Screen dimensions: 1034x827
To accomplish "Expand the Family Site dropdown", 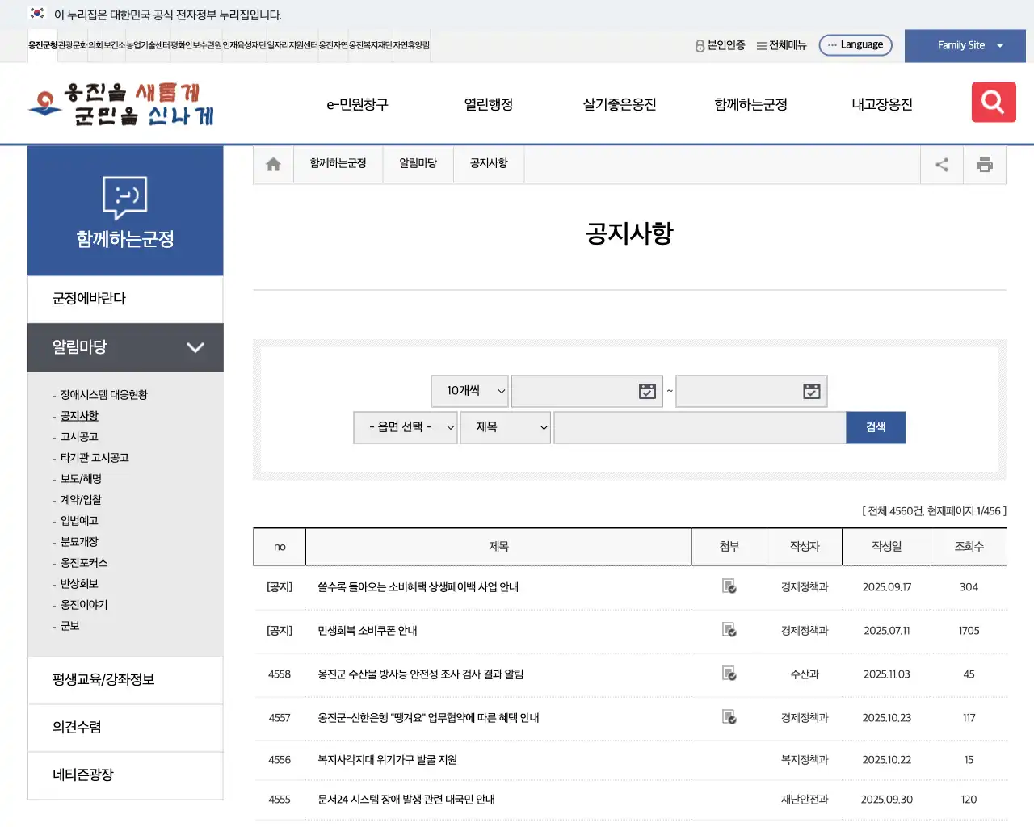I will pyautogui.click(x=965, y=45).
